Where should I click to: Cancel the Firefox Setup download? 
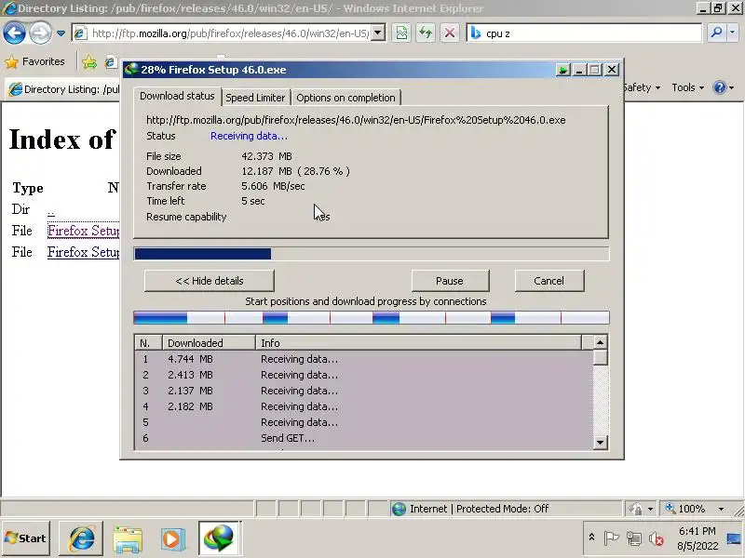point(549,281)
